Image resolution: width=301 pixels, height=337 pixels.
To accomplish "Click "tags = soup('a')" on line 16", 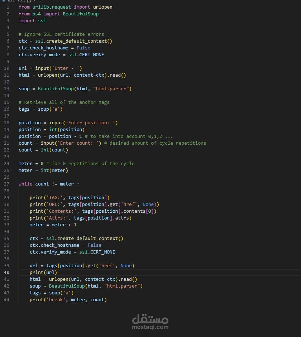I will point(40,109).
